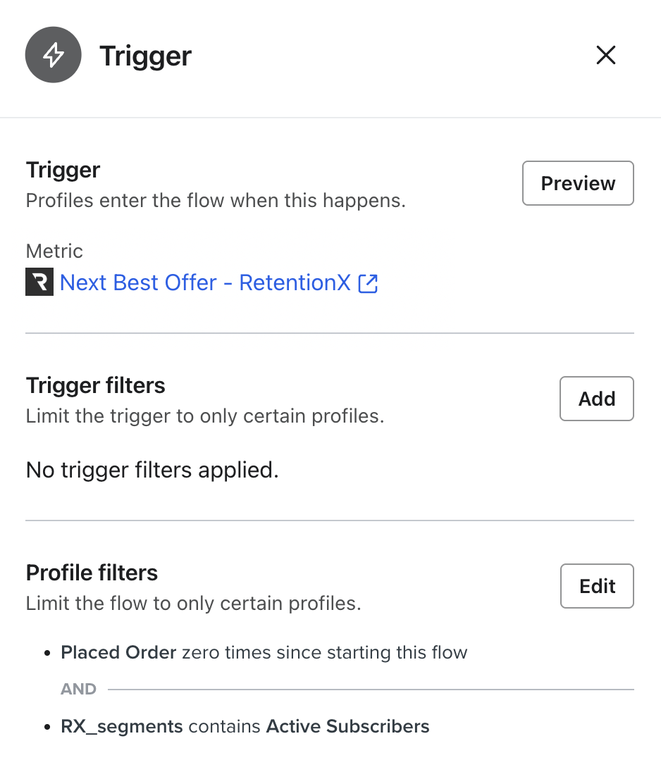
Task: Edit the profile filters
Action: click(596, 585)
